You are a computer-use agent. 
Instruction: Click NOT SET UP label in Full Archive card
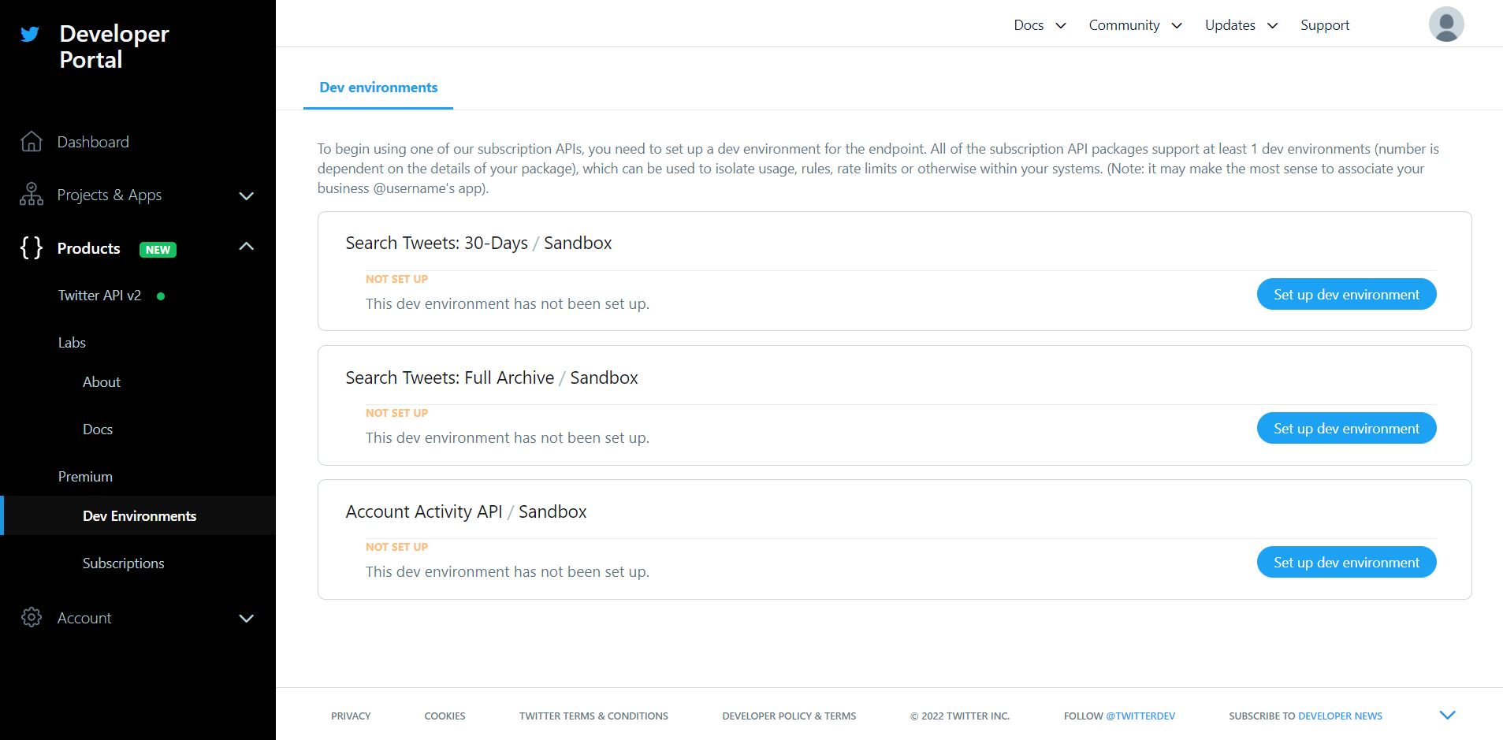pyautogui.click(x=396, y=413)
